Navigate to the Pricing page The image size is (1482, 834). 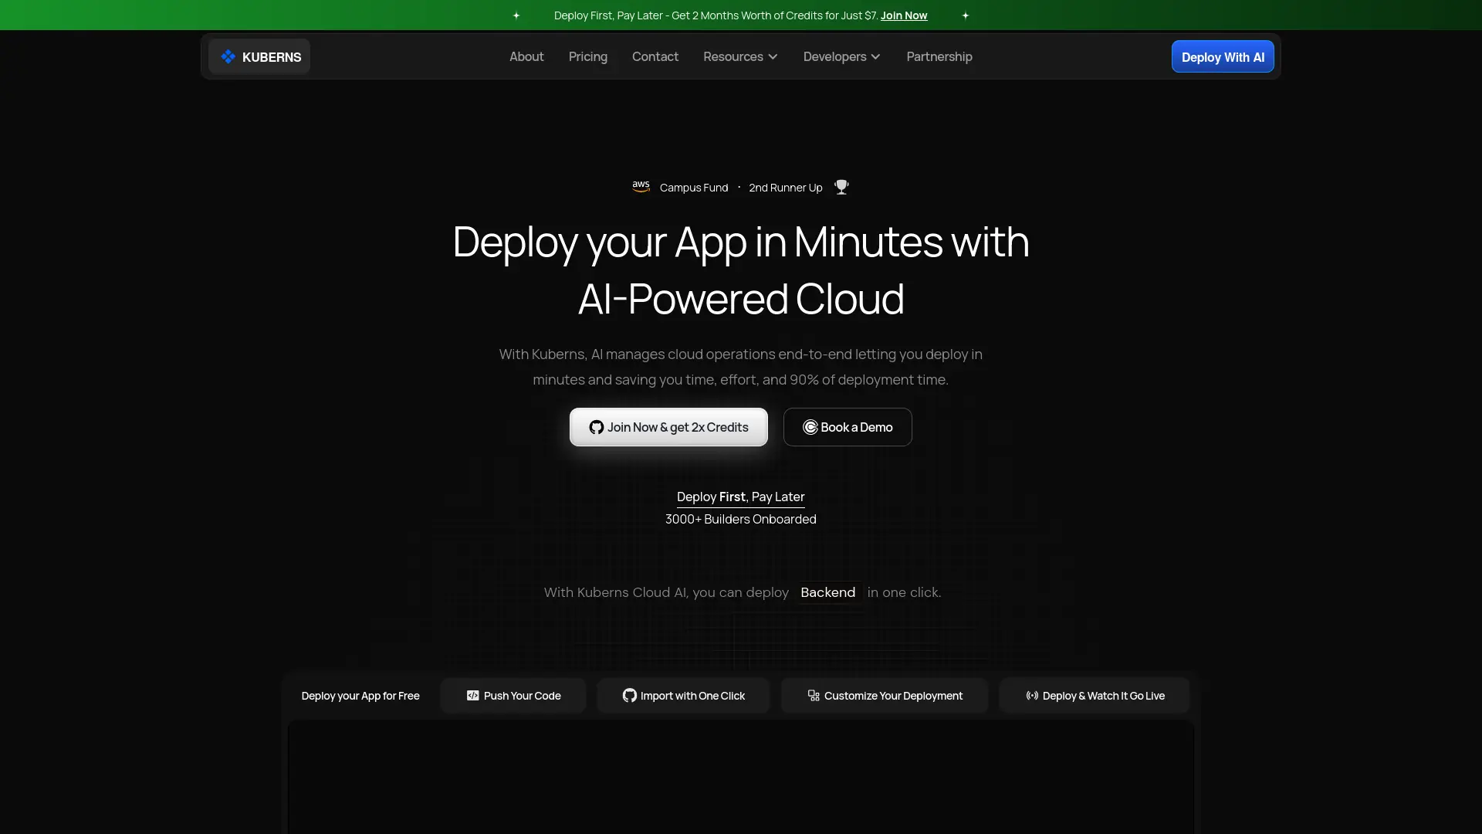click(587, 56)
